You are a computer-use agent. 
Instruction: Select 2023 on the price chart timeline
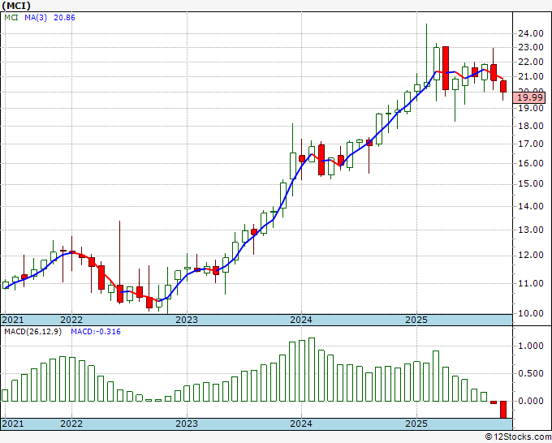click(x=187, y=320)
